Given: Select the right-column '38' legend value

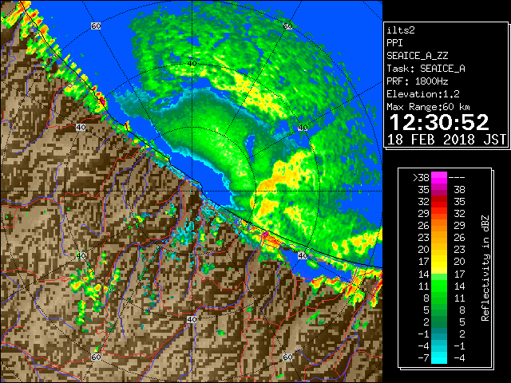Looking at the screenshot, I should [460, 190].
